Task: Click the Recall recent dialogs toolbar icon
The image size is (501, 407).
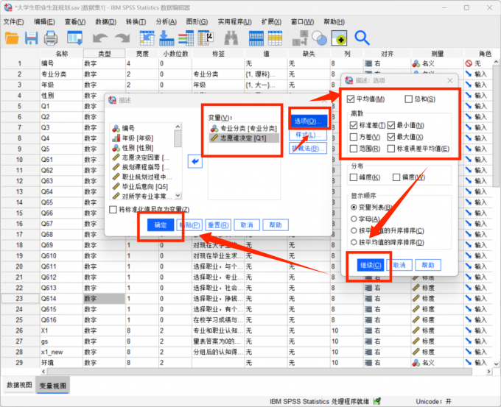Action: click(x=75, y=38)
